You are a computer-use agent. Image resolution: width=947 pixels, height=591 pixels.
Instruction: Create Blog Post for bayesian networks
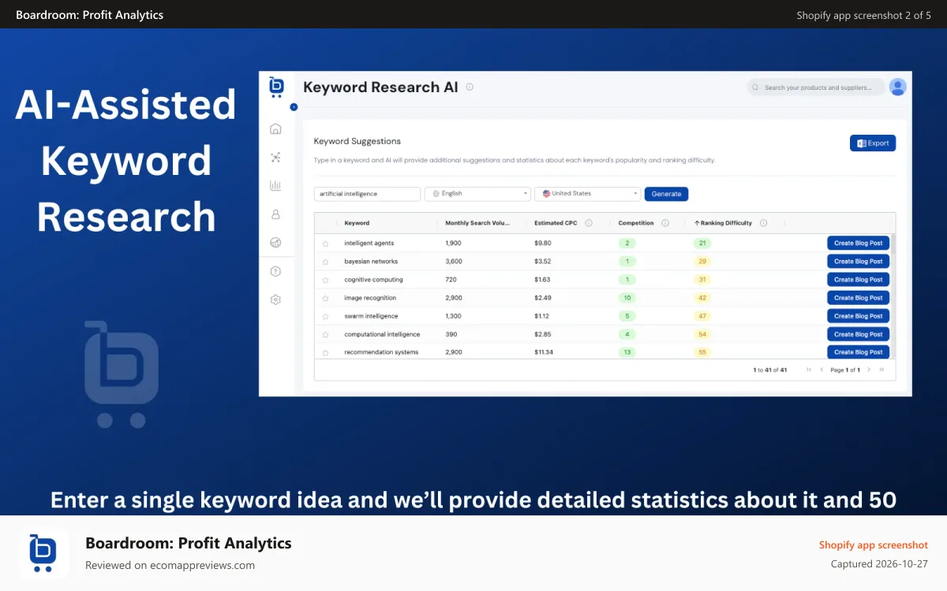859,261
